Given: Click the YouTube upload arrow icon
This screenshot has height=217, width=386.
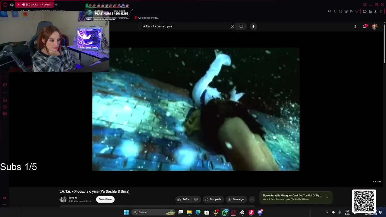Looking at the screenshot, I should [x=355, y=27].
